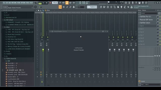Toggle Slot 5 enable light
161x90 pixels.
pyautogui.click(x=160, y=29)
